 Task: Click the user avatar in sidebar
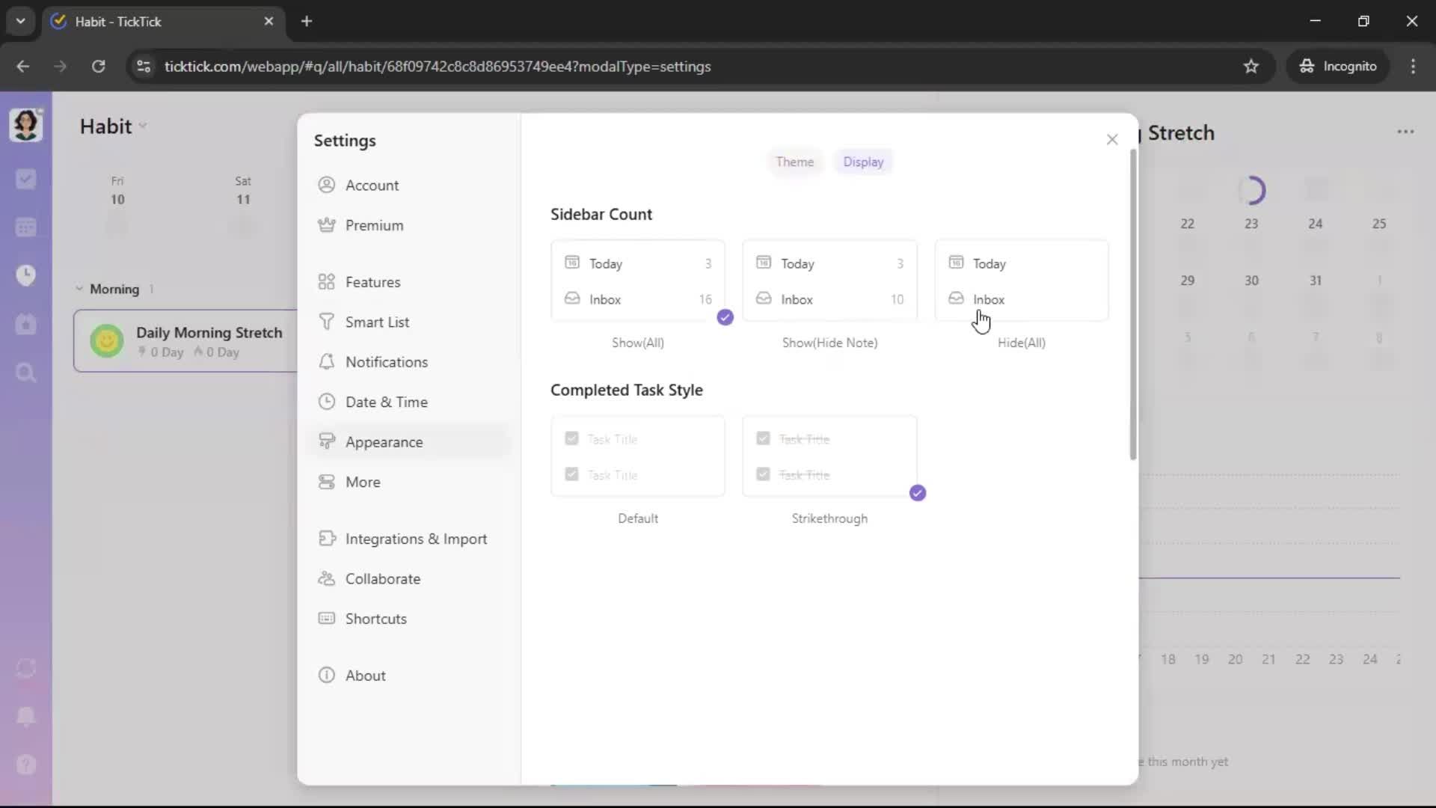25,125
